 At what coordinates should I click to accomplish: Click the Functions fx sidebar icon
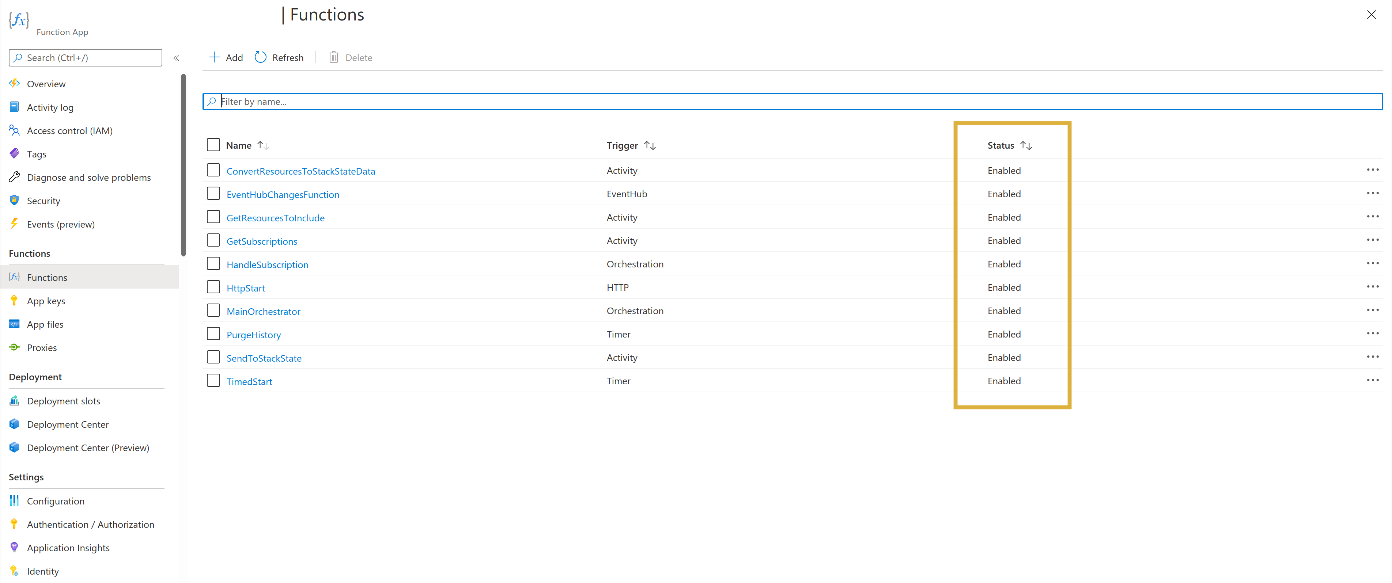(15, 277)
